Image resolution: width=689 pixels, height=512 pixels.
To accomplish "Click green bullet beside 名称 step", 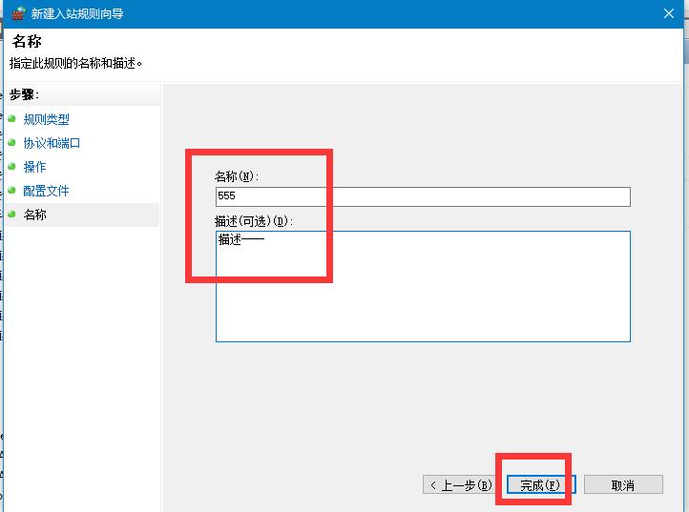I will 11,214.
